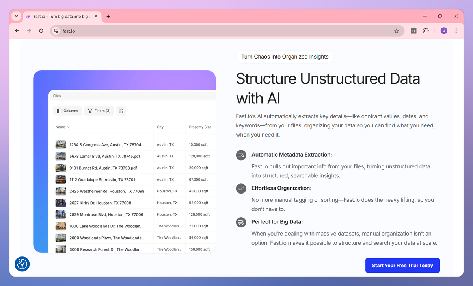Start Your Free Trial Today
The width and height of the screenshot is (473, 286).
(402, 266)
